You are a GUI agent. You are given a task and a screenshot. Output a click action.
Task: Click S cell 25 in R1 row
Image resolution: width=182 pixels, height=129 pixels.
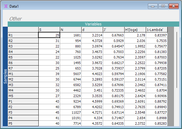point(49,35)
